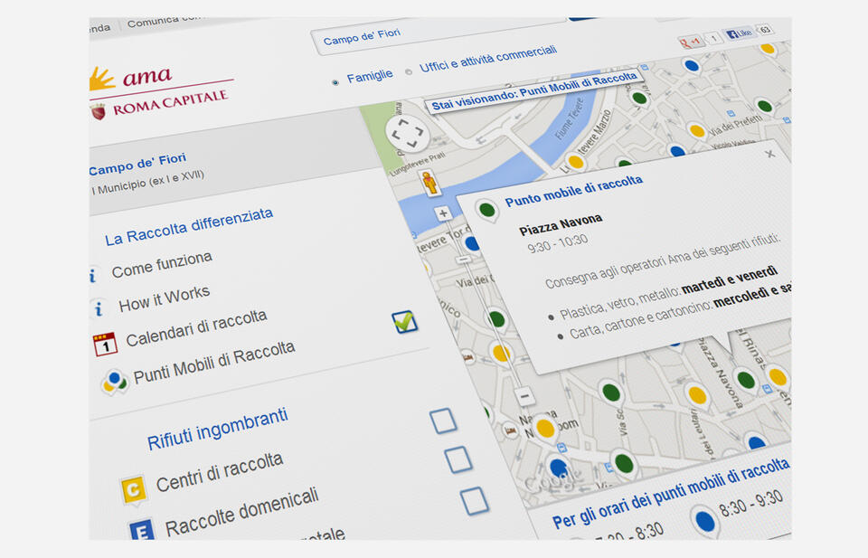Click the map zoom slider handle
The height and width of the screenshot is (558, 868).
coord(464,259)
